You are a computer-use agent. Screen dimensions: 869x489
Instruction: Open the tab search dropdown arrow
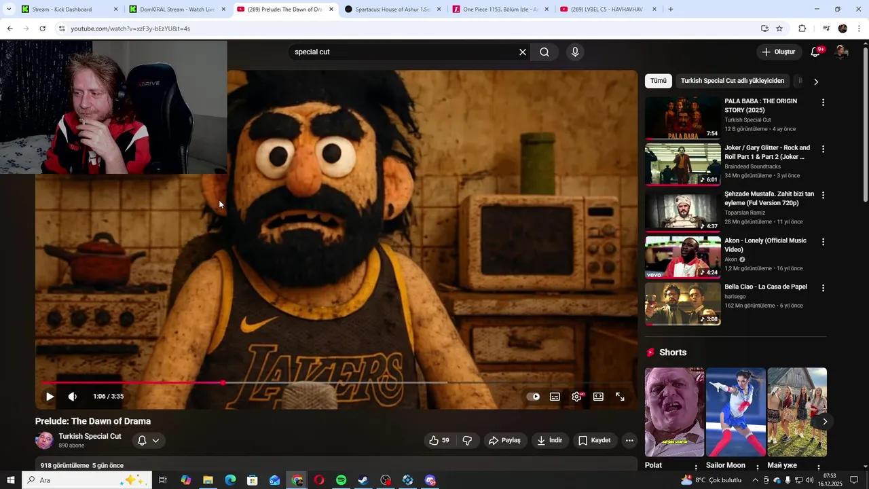coord(8,10)
